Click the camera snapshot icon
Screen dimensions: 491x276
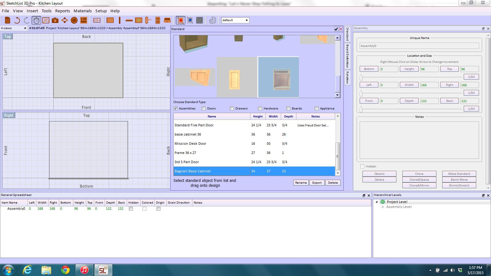[55, 20]
